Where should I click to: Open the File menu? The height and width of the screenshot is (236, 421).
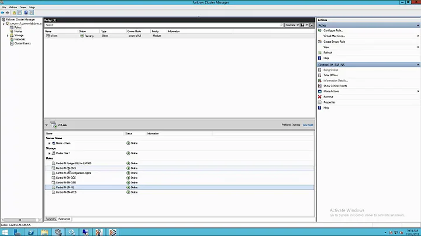click(x=4, y=7)
